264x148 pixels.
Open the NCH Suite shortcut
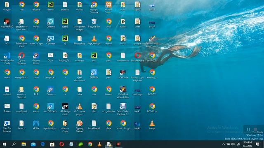123,72
